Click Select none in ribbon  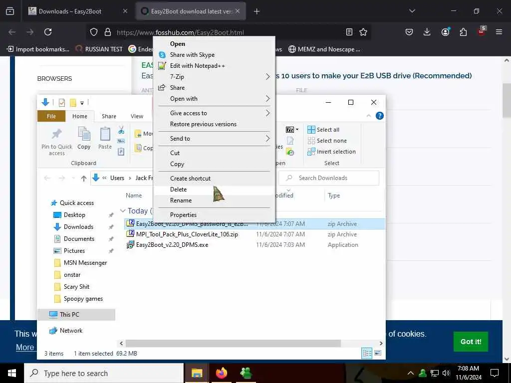coord(327,141)
